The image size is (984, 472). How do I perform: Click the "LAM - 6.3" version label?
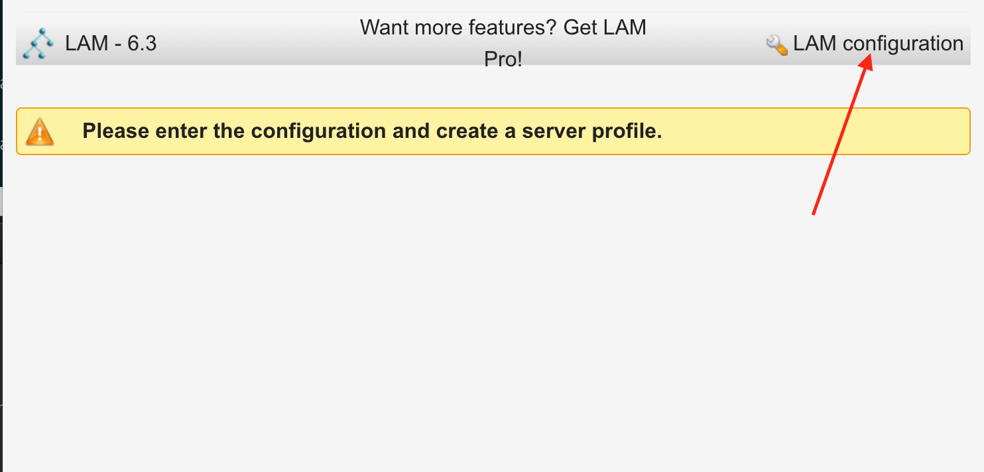tap(111, 44)
